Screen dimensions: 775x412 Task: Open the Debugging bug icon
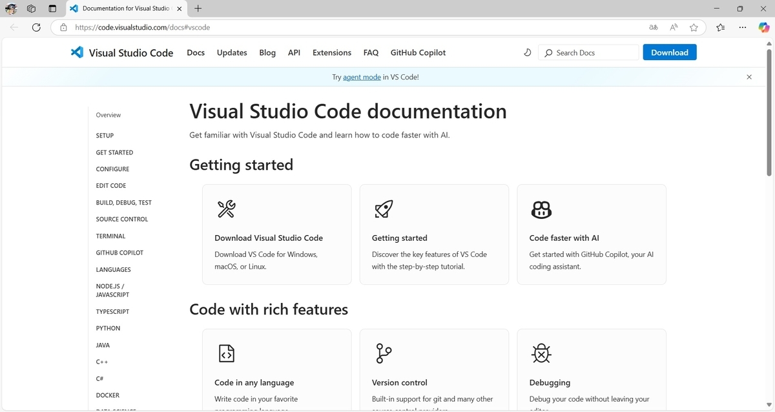(x=541, y=353)
